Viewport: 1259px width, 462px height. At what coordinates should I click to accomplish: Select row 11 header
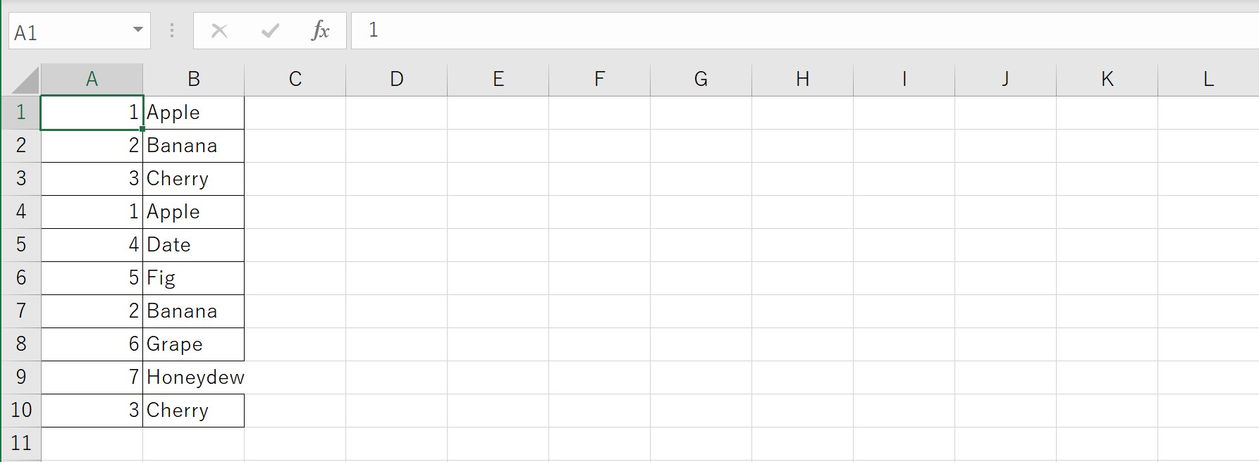pyautogui.click(x=21, y=444)
